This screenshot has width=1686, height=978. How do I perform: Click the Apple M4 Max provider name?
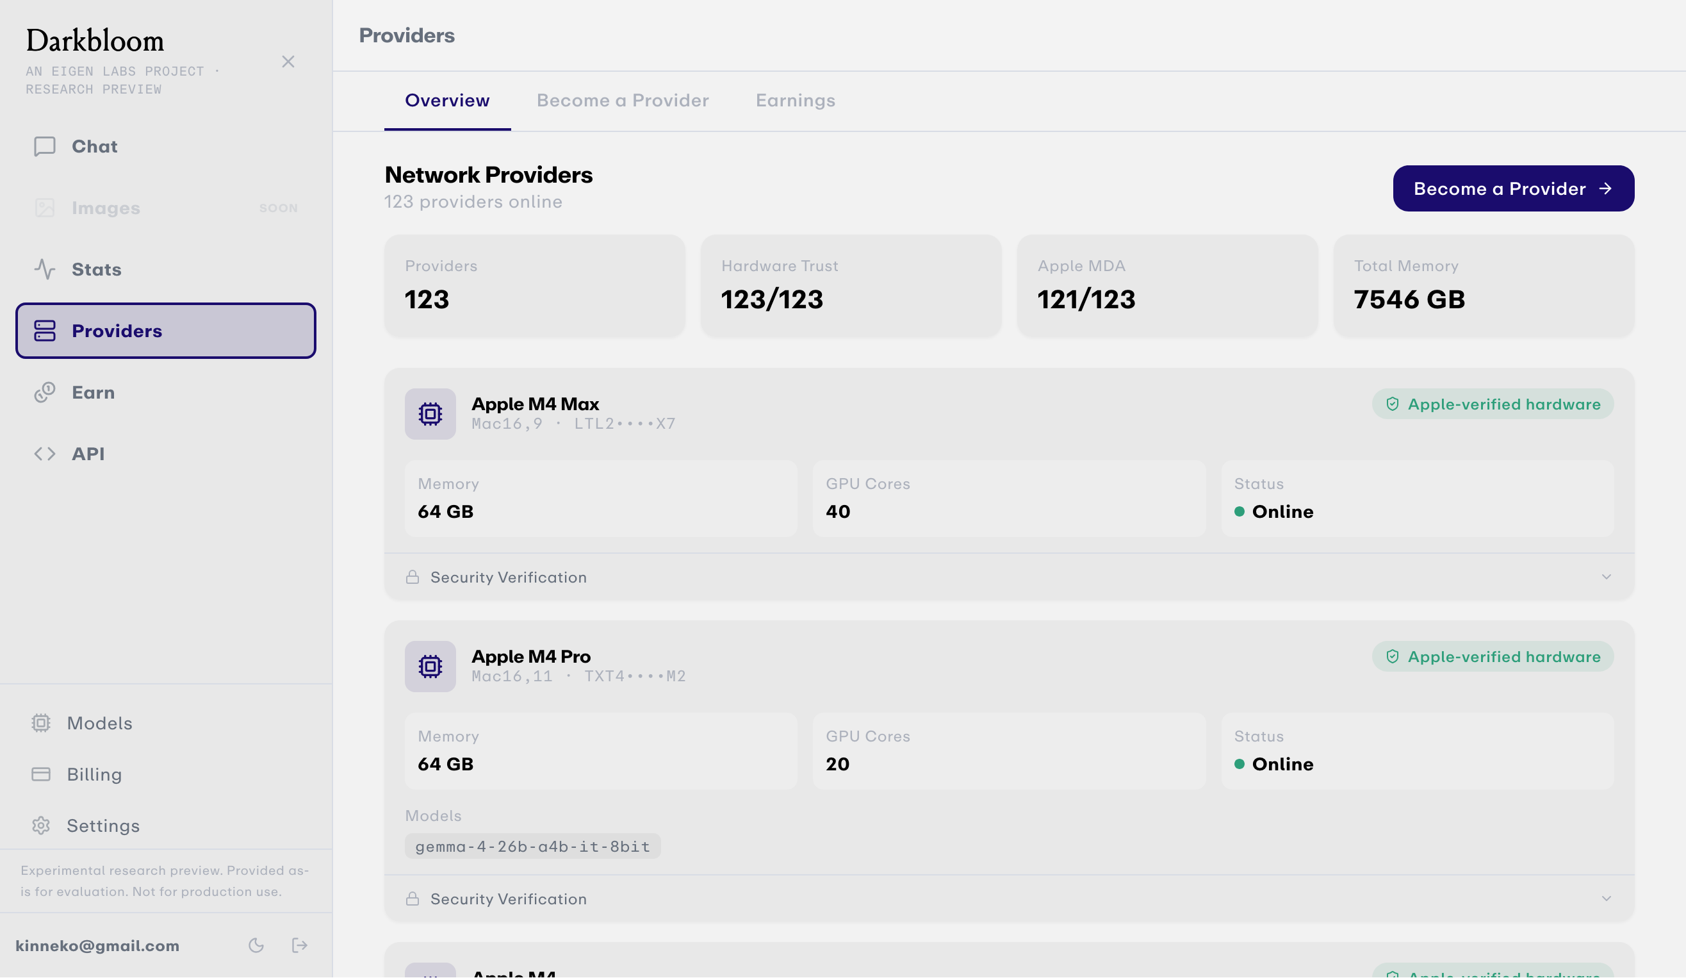coord(536,404)
